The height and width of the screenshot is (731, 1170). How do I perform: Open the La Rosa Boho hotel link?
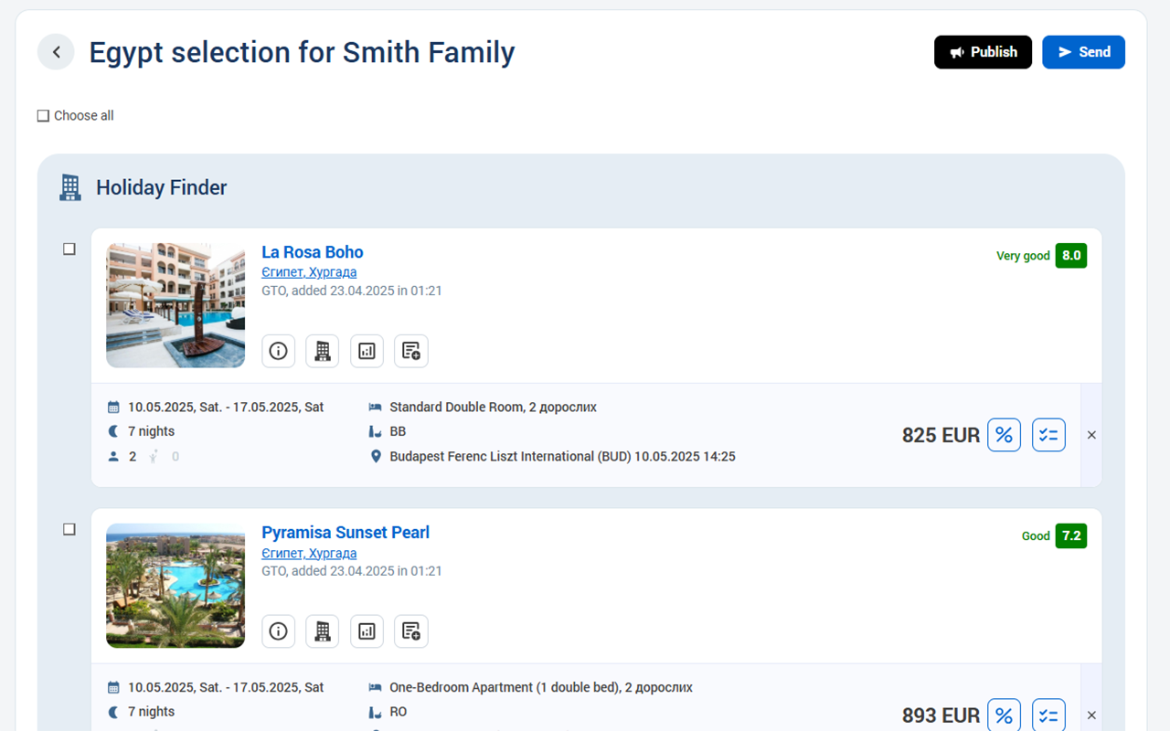coord(313,252)
